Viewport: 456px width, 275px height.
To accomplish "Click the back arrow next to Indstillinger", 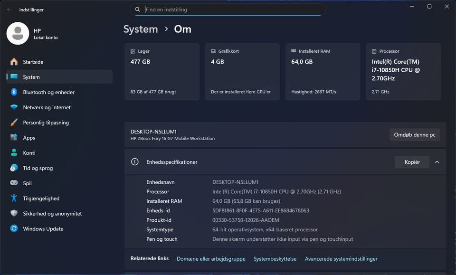I will tap(9, 9).
